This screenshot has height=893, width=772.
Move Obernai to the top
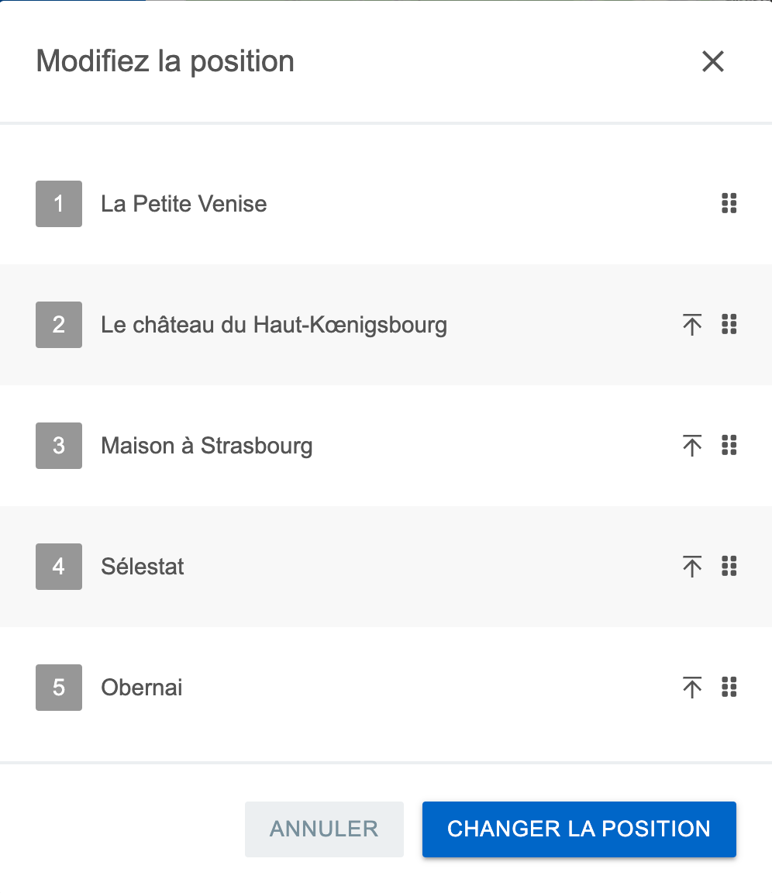[x=691, y=688]
